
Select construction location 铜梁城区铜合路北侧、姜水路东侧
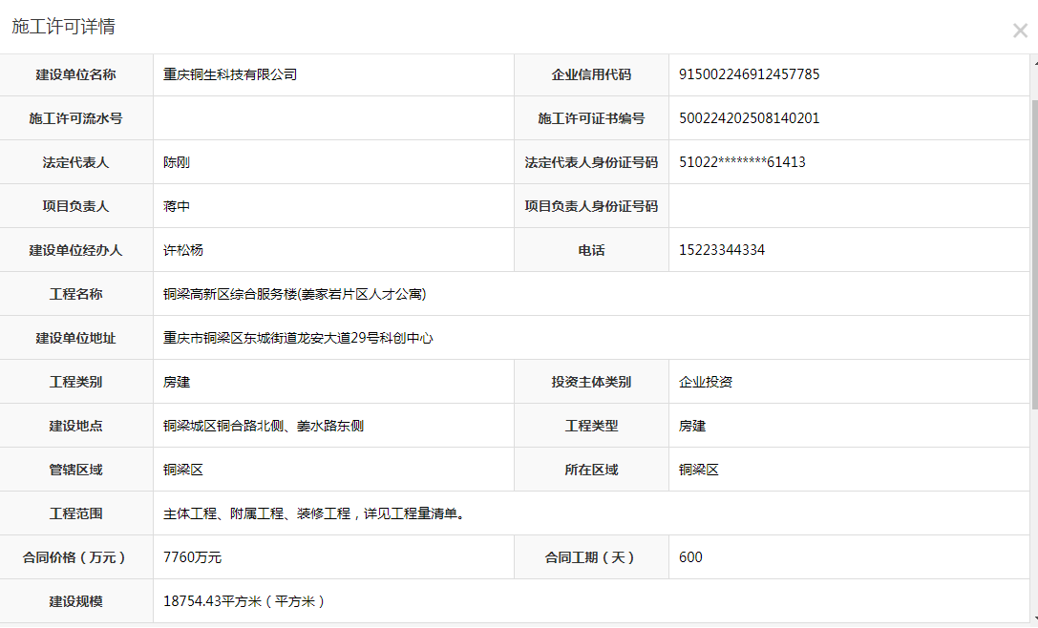[x=264, y=426]
